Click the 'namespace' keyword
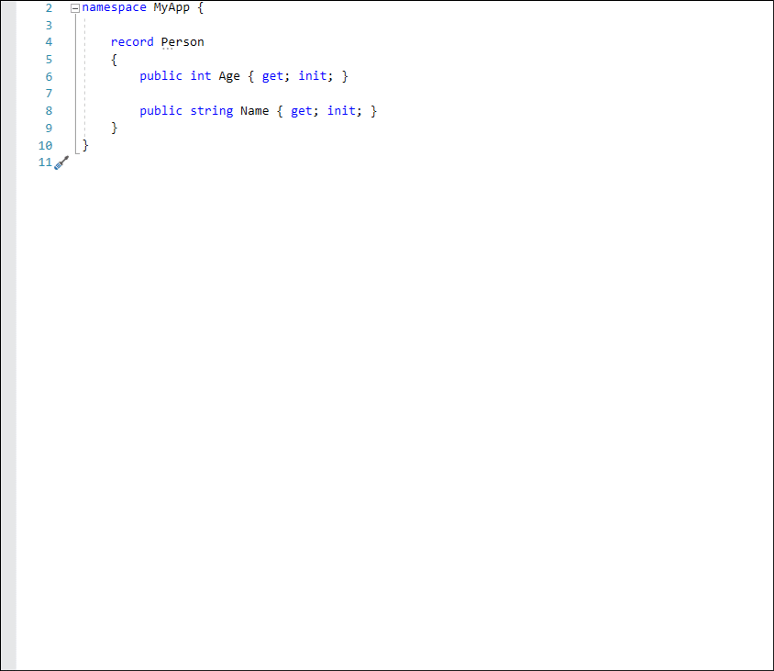This screenshot has height=671, width=774. click(114, 7)
